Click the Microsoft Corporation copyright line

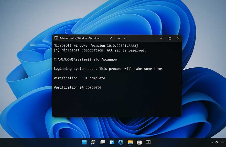(100, 50)
